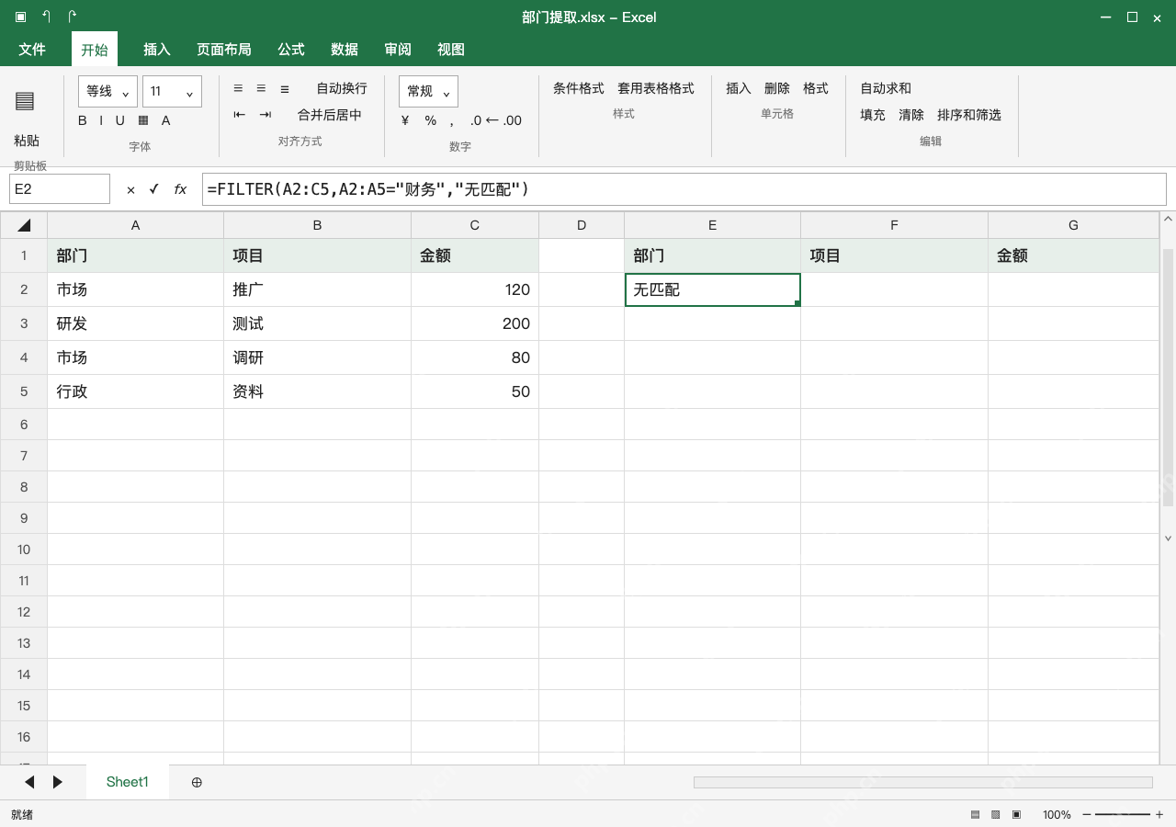Toggle italic formatting
The image size is (1176, 827).
[101, 120]
